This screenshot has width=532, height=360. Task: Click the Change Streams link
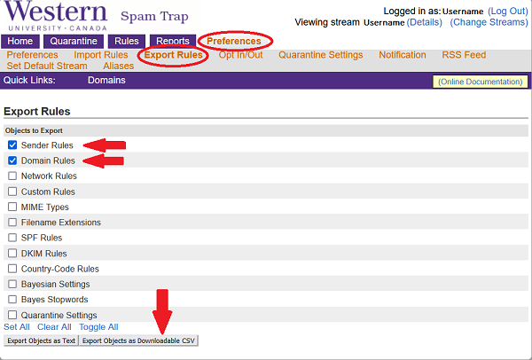coord(489,22)
